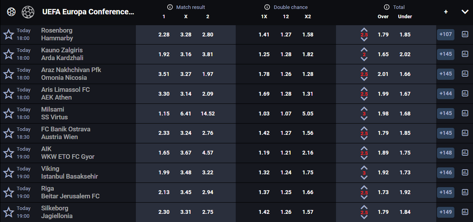The image size is (473, 222).
Task: Favorite the Kauno Zalgiris vs Arda Kardzhali match
Action: [x=9, y=54]
